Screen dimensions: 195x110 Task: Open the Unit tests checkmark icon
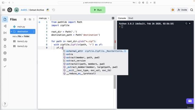5,66
